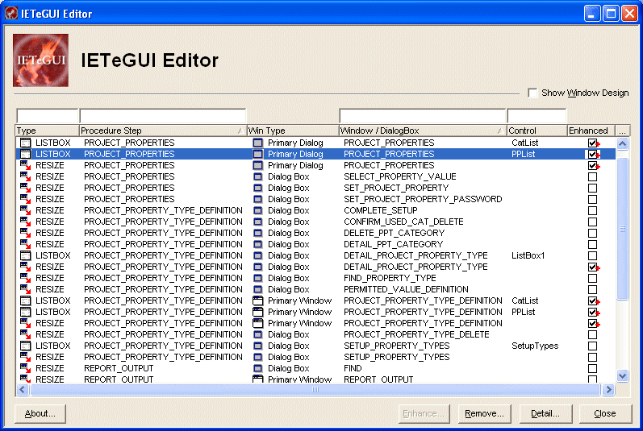Screen dimensions: 643x431
Task: Click the ellipsis column header at far right
Action: tap(622, 131)
